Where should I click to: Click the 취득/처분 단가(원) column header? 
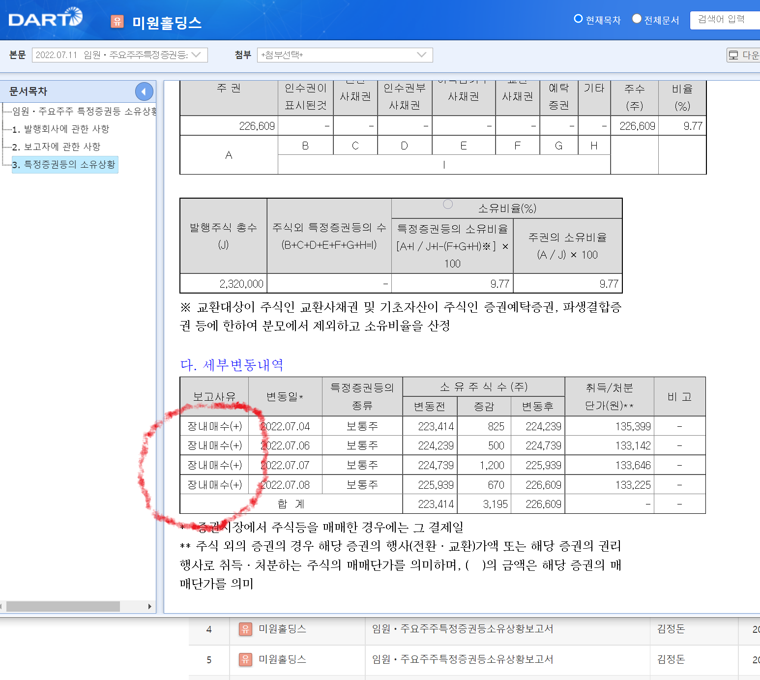pos(610,396)
